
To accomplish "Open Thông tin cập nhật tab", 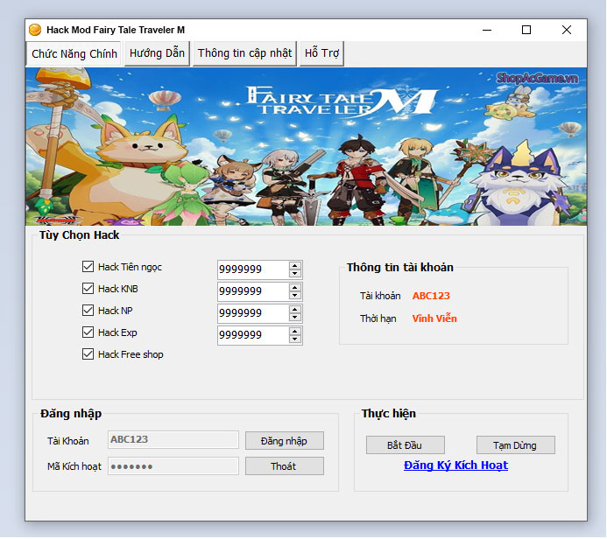I will pyautogui.click(x=244, y=53).
